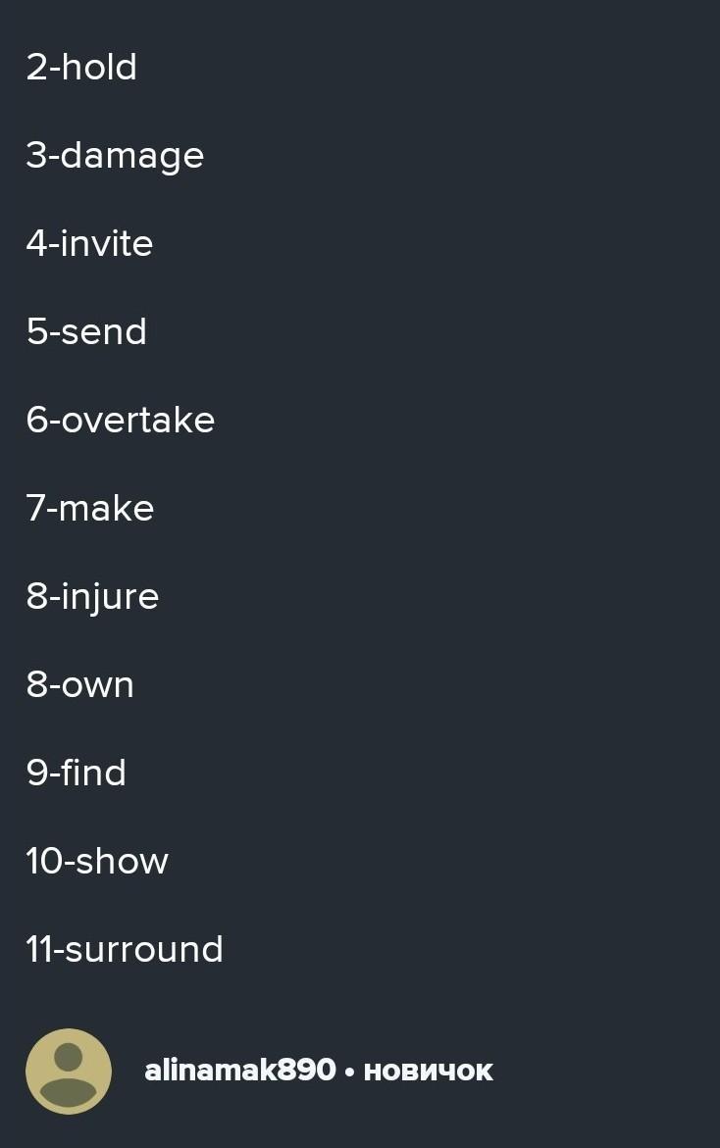Select the '8-own' answer line
Screen dimensions: 720x1148
[x=79, y=685]
